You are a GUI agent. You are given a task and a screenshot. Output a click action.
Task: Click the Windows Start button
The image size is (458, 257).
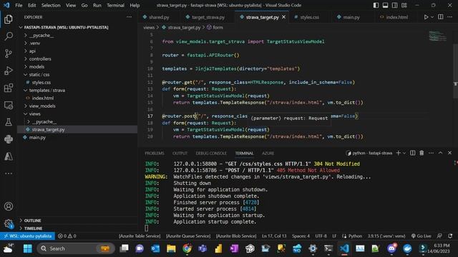point(27,248)
